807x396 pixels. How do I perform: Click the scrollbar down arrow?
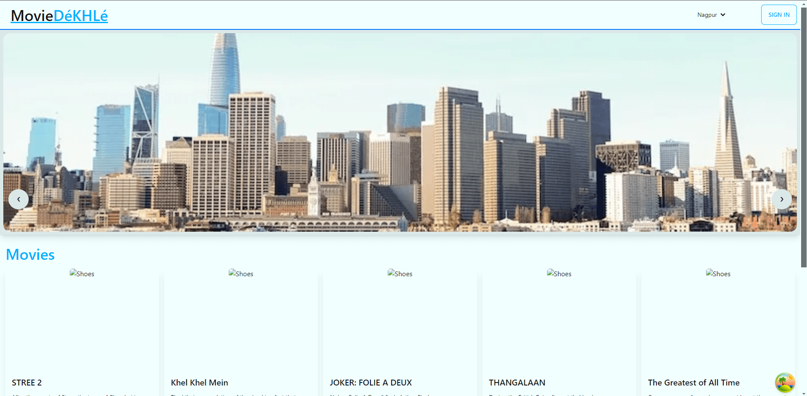click(x=804, y=393)
